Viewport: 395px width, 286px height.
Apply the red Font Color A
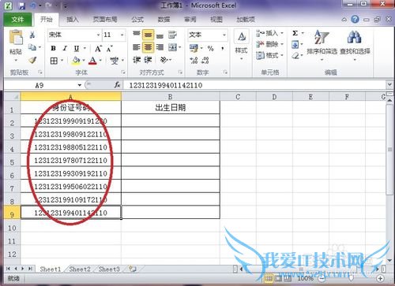[x=92, y=61]
